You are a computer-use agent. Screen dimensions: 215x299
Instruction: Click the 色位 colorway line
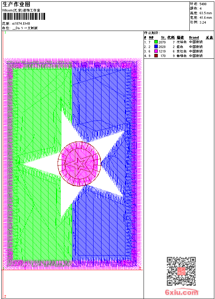coord(20,28)
